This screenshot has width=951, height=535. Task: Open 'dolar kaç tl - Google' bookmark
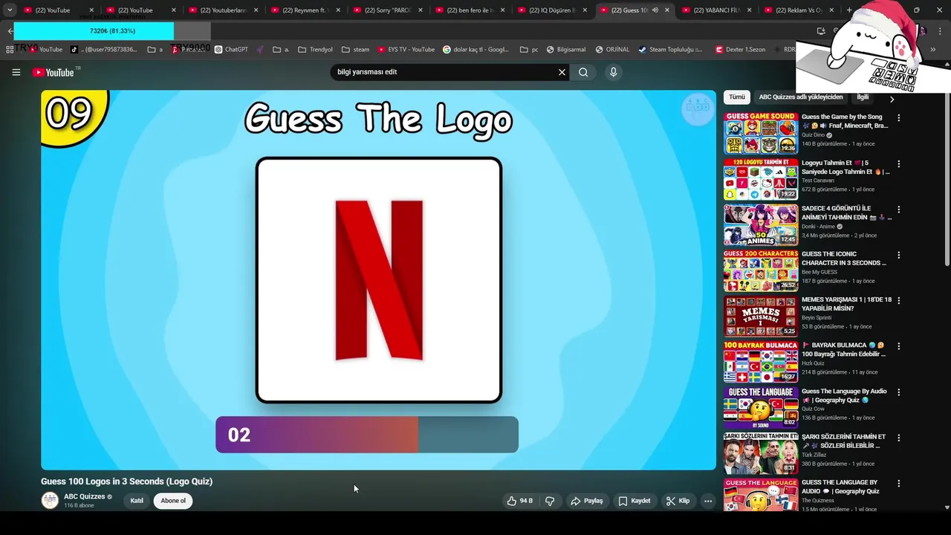pos(475,50)
